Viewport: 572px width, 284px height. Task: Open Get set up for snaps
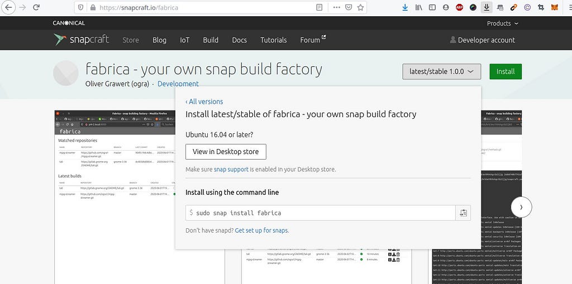point(261,230)
